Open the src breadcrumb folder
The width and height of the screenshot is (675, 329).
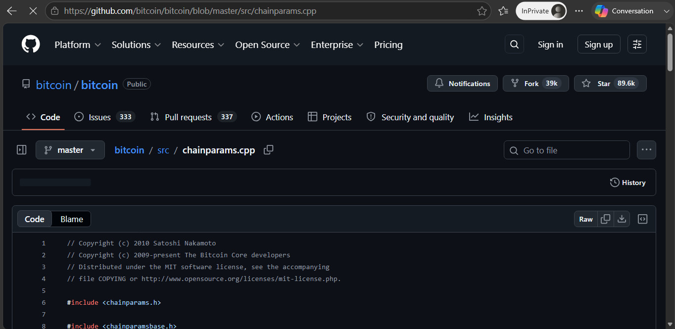[163, 150]
